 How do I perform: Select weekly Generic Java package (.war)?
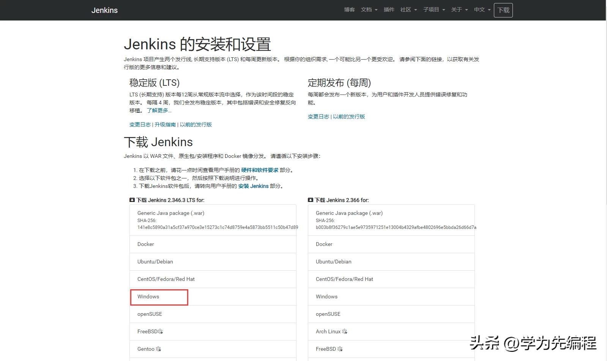click(x=391, y=220)
